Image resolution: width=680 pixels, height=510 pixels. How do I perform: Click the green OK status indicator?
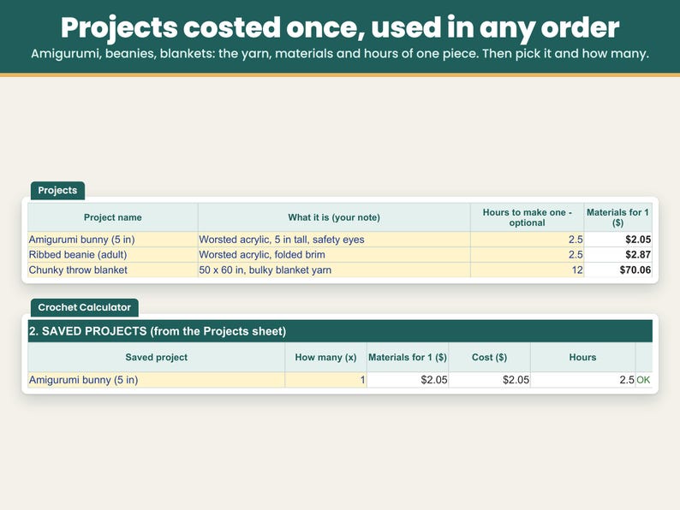pyautogui.click(x=643, y=380)
